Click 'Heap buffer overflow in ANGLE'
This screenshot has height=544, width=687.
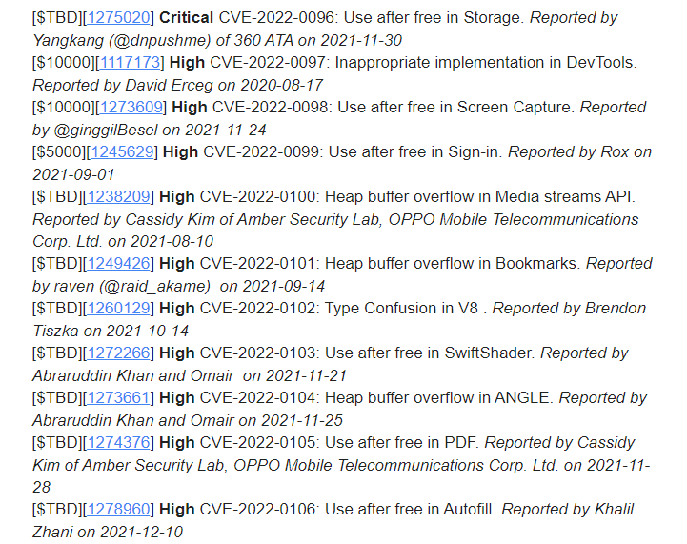click(436, 397)
